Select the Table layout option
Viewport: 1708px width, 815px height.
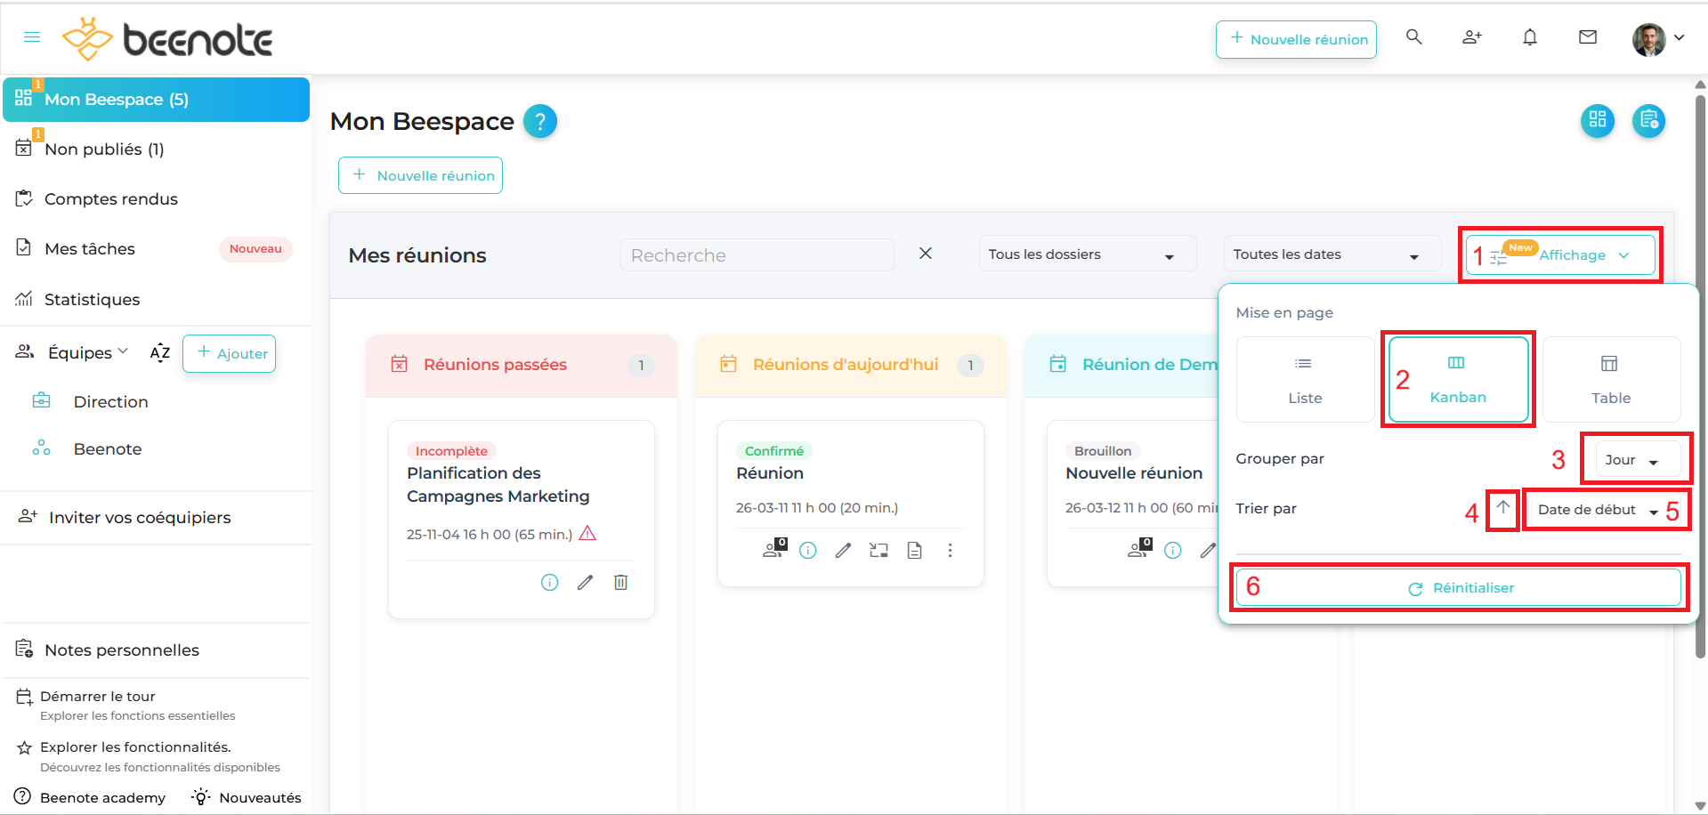pyautogui.click(x=1610, y=379)
